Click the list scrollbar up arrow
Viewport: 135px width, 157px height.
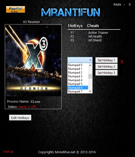coord(90,65)
